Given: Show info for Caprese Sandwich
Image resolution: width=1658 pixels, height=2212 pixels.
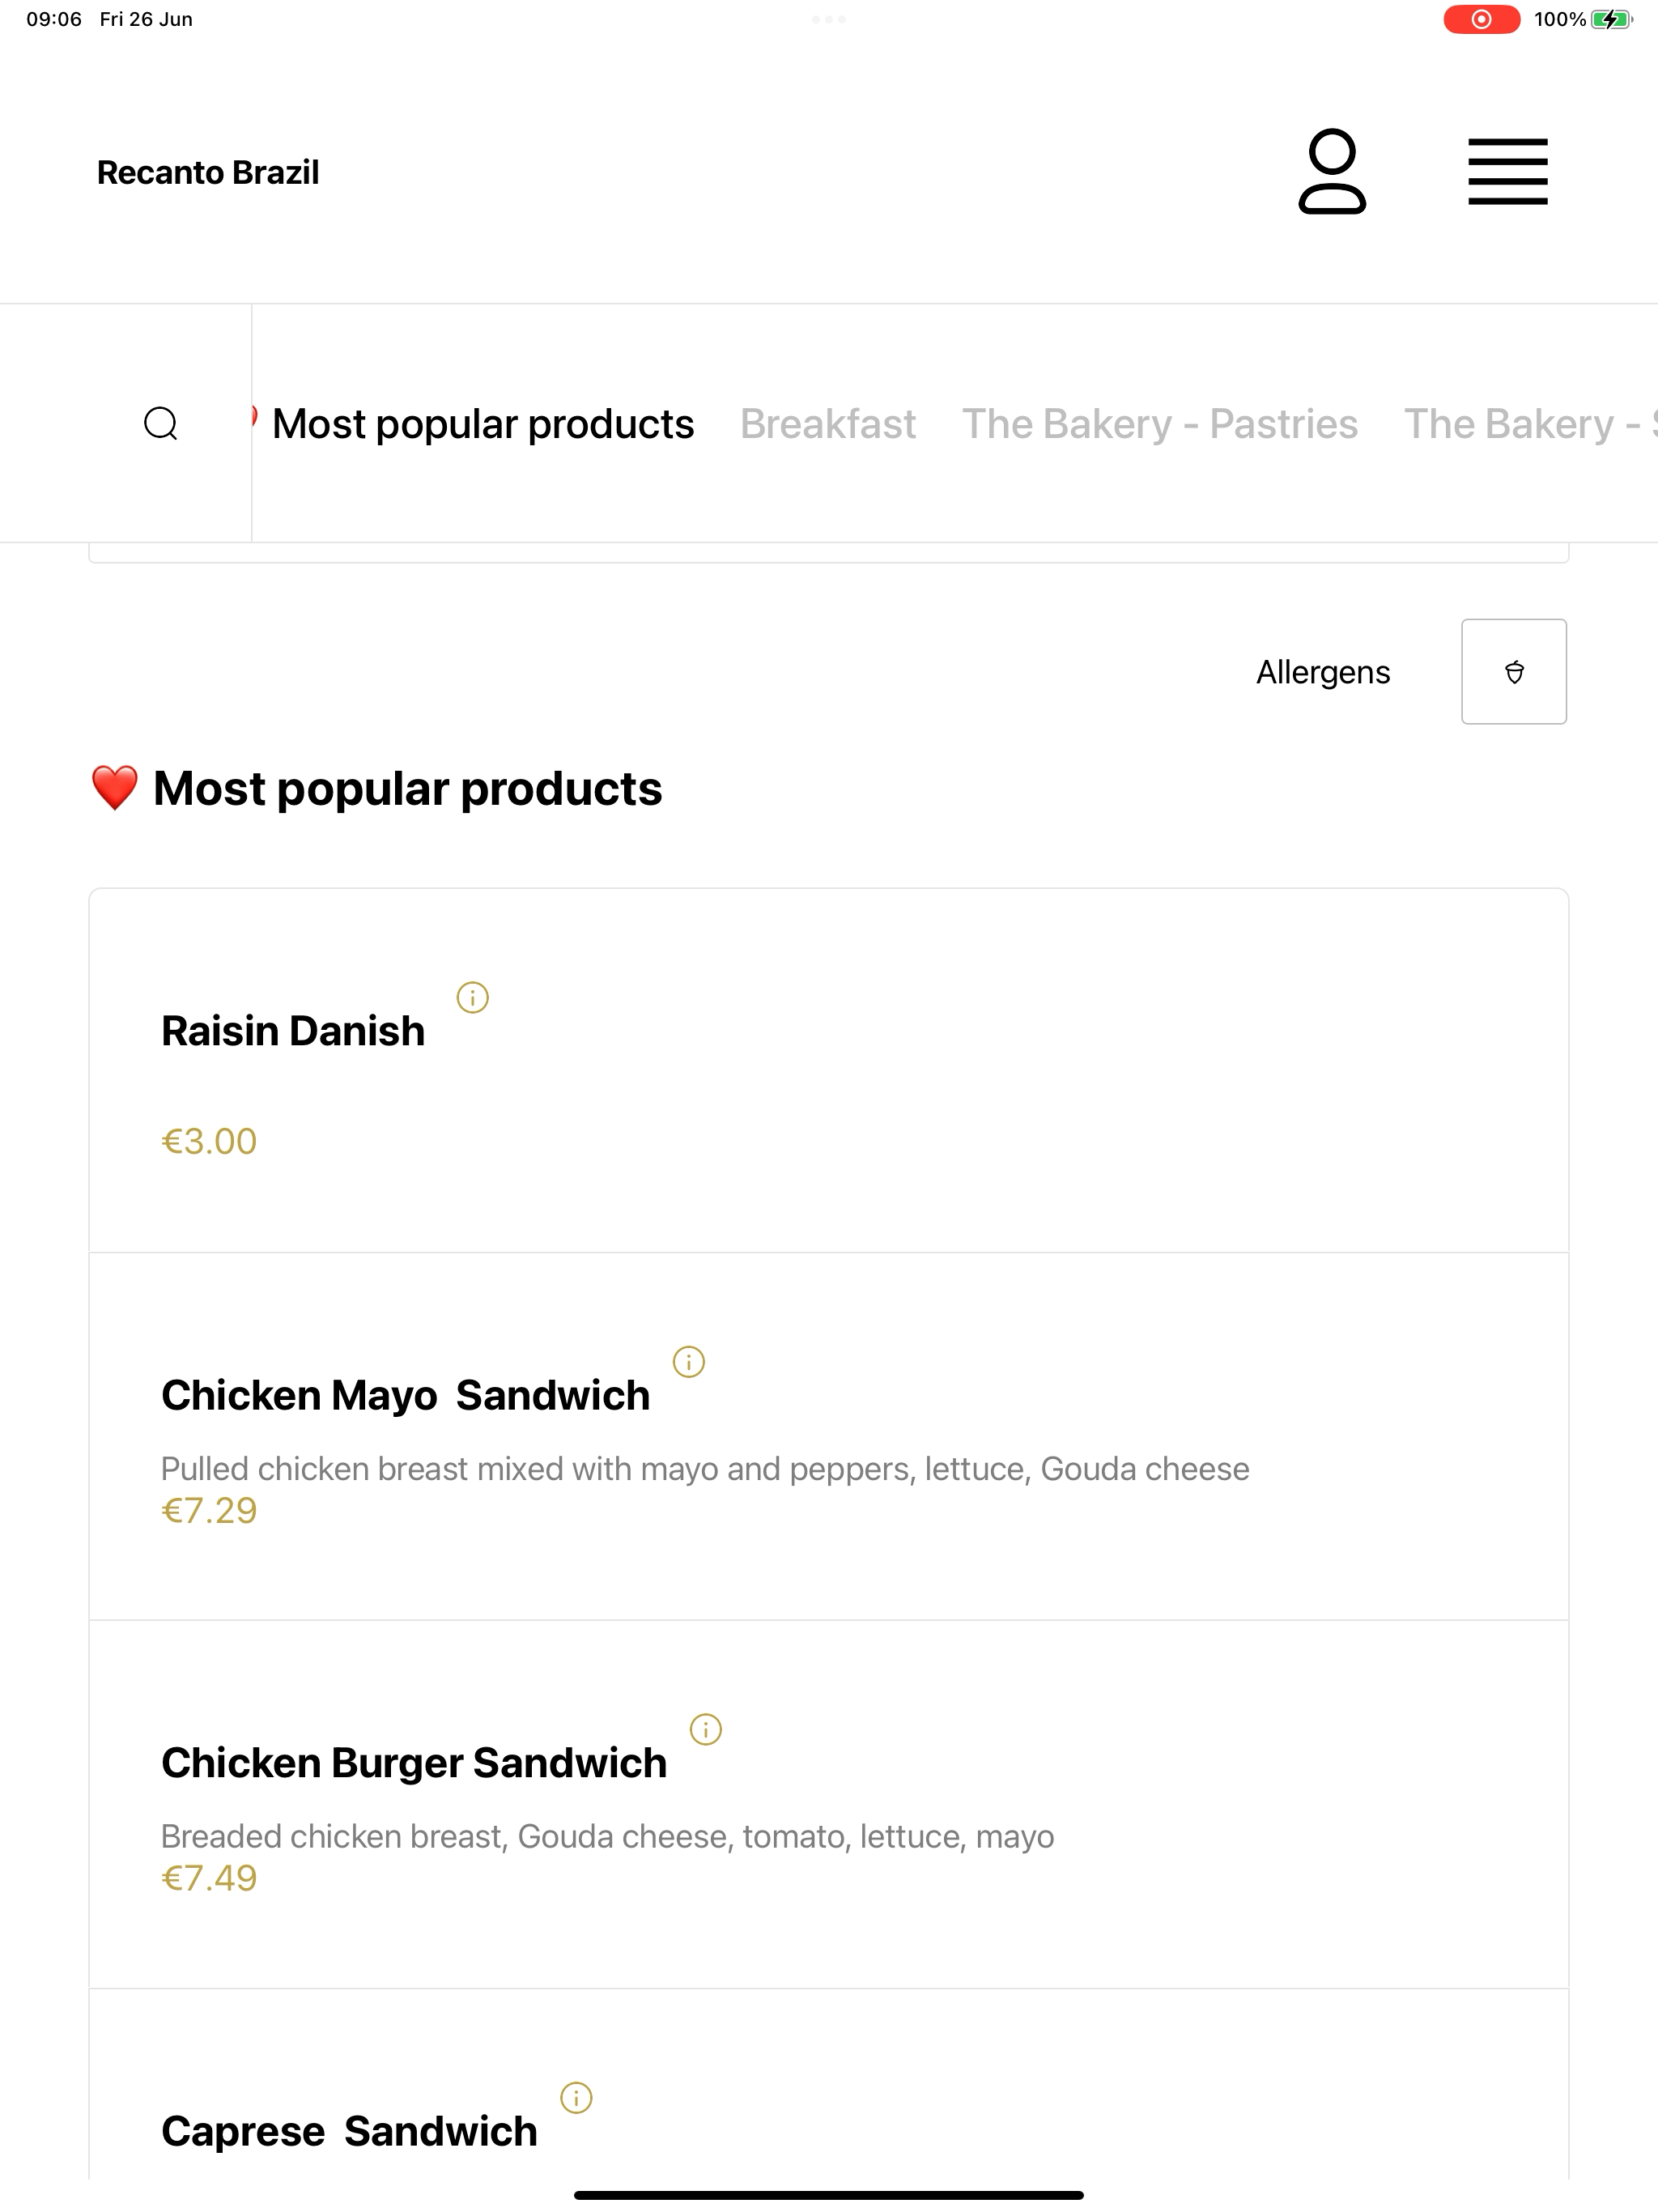Looking at the screenshot, I should point(576,2097).
